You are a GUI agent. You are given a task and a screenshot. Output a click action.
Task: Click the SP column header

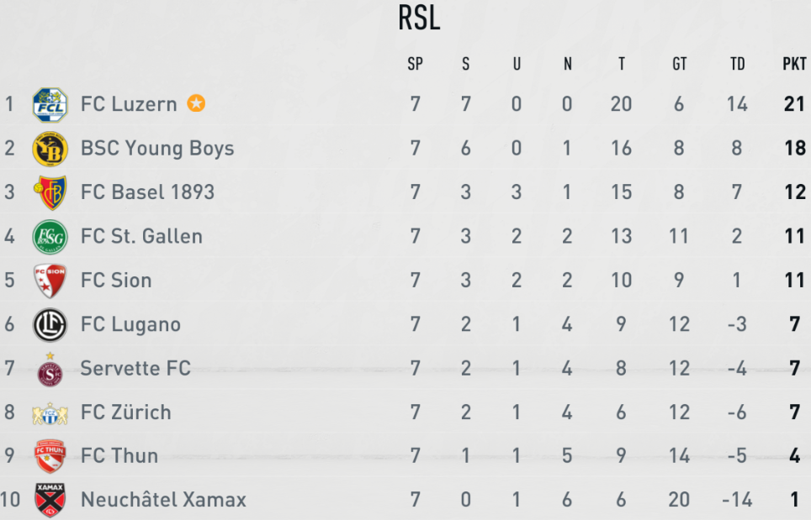pos(415,64)
